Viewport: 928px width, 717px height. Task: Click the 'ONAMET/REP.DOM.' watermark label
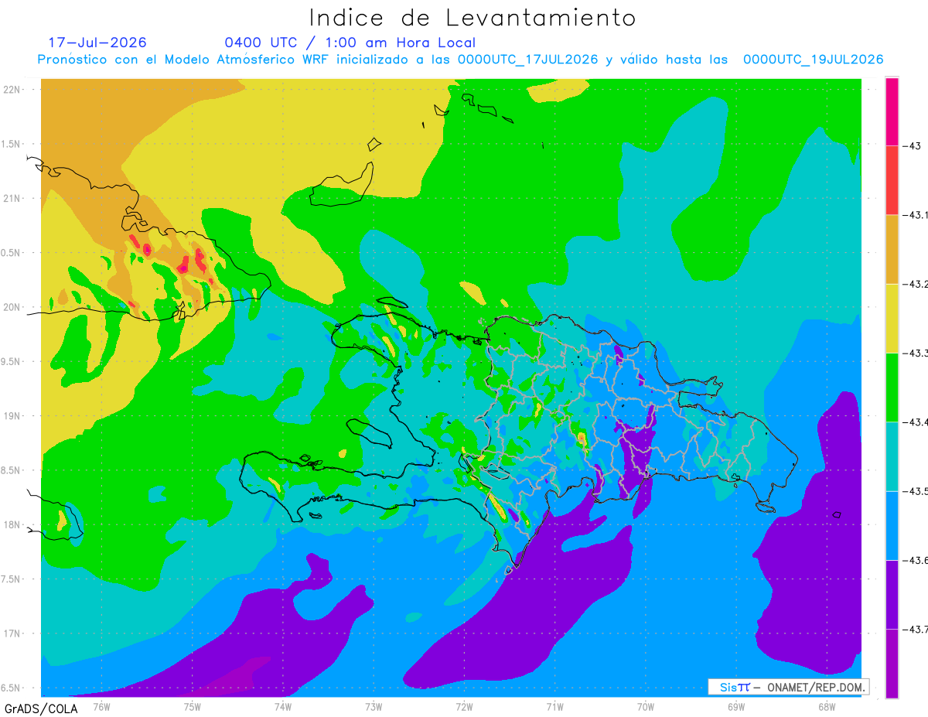click(x=815, y=687)
